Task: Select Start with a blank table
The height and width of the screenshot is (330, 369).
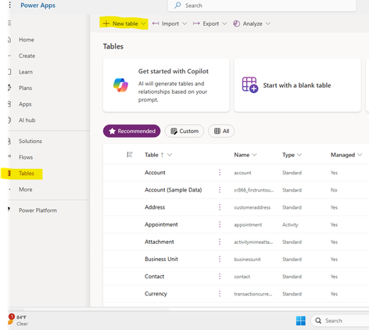Action: click(297, 85)
